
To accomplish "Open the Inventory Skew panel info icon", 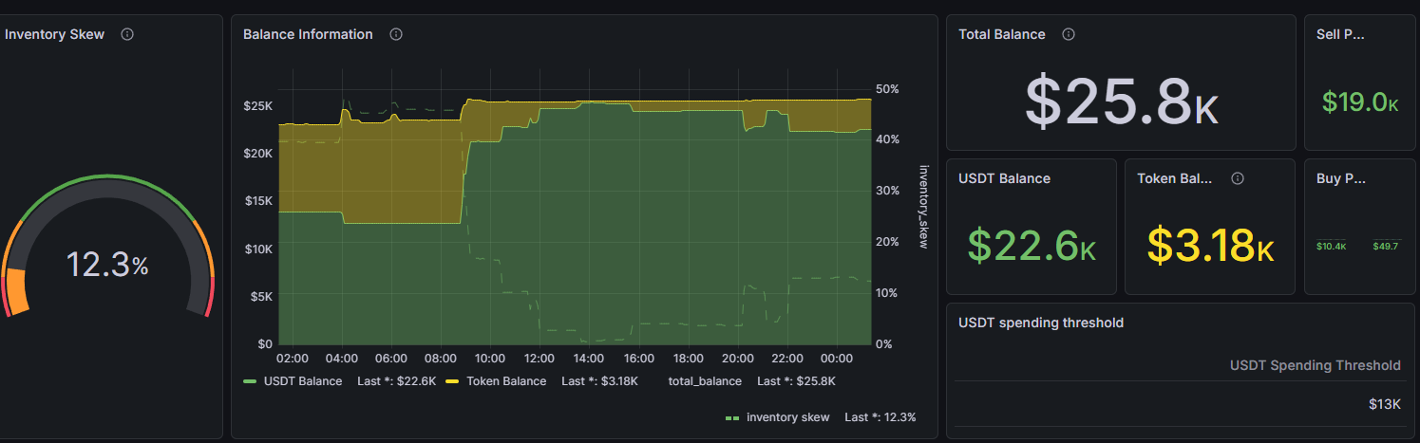I will pos(127,34).
